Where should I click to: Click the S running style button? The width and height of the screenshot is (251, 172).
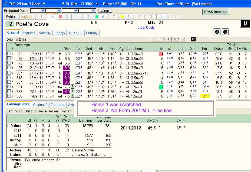pyautogui.click(x=183, y=39)
